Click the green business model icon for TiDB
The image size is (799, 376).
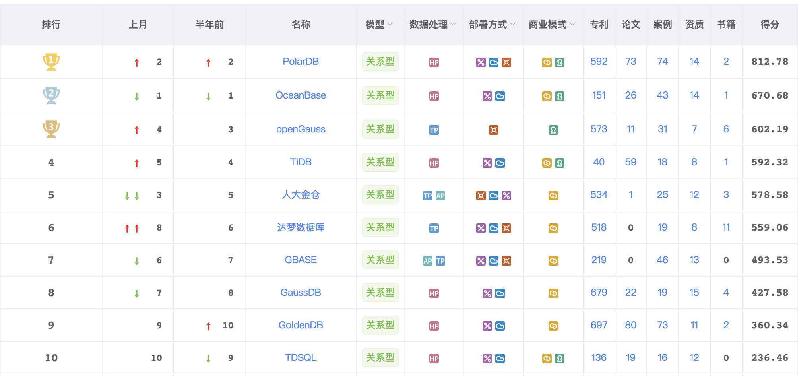pyautogui.click(x=559, y=163)
